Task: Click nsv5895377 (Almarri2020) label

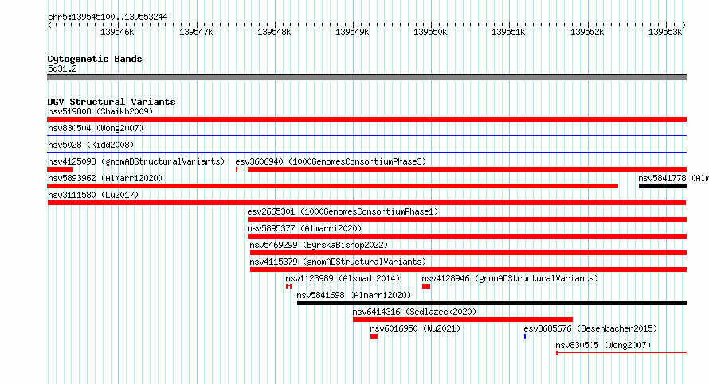Action: click(304, 228)
